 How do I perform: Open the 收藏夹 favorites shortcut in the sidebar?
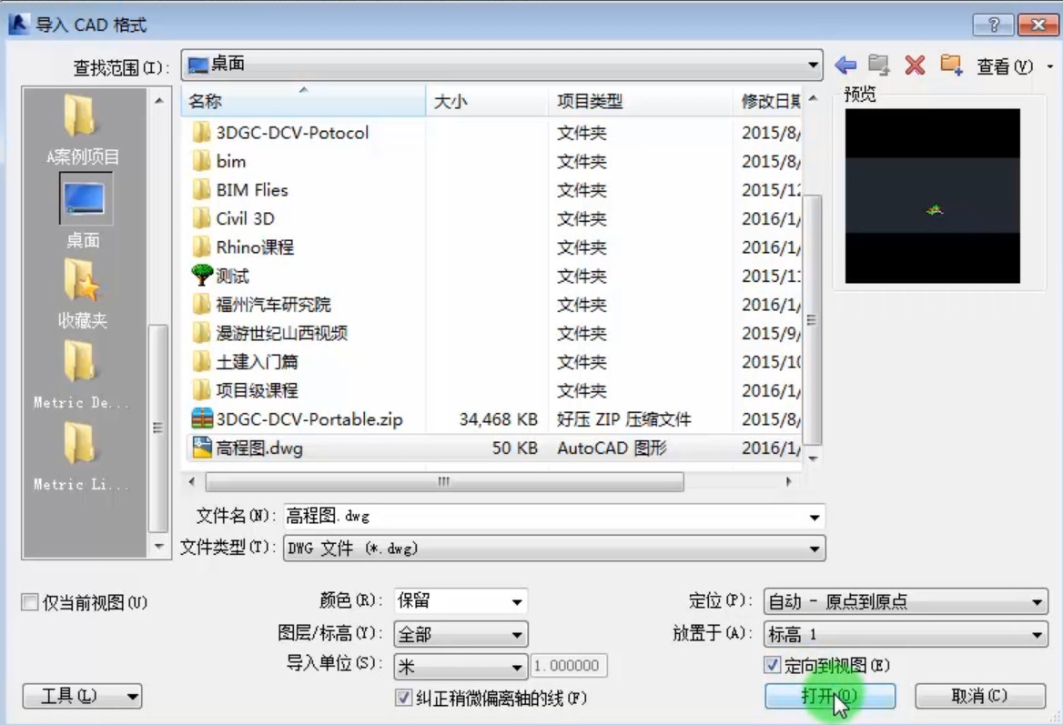pyautogui.click(x=83, y=293)
